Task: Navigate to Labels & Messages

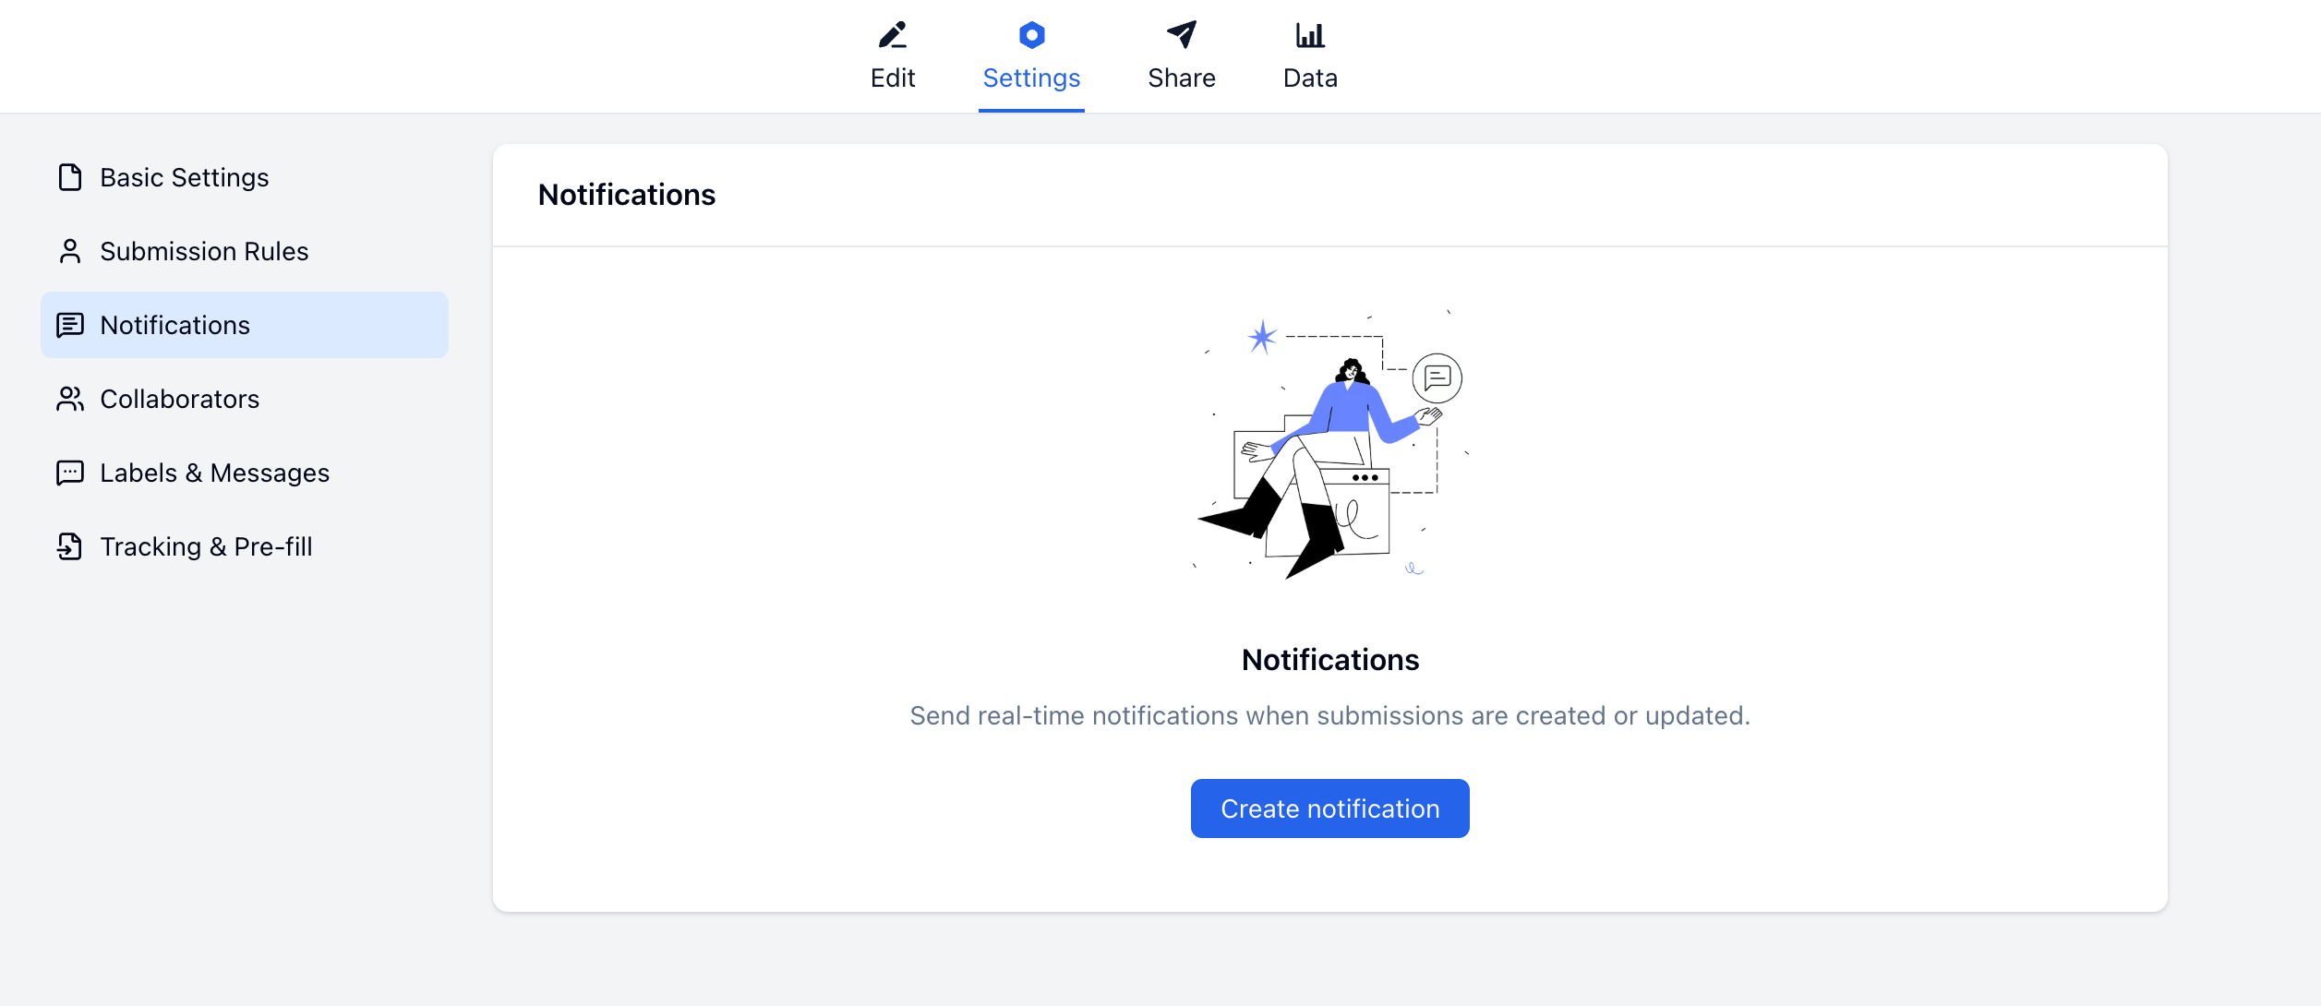Action: coord(213,473)
